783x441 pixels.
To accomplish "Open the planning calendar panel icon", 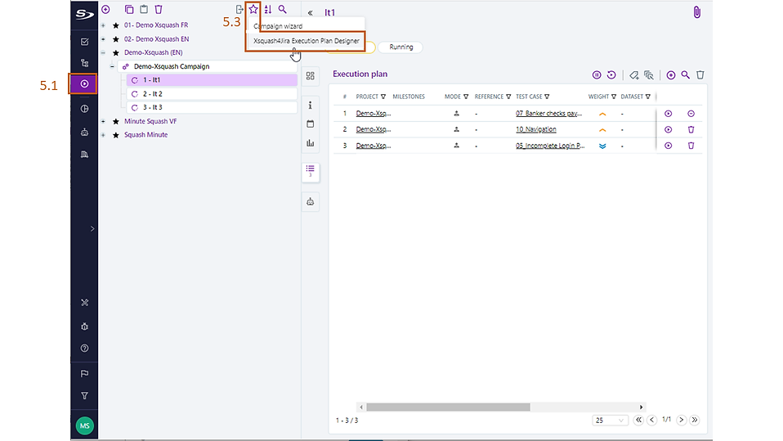I will 310,124.
